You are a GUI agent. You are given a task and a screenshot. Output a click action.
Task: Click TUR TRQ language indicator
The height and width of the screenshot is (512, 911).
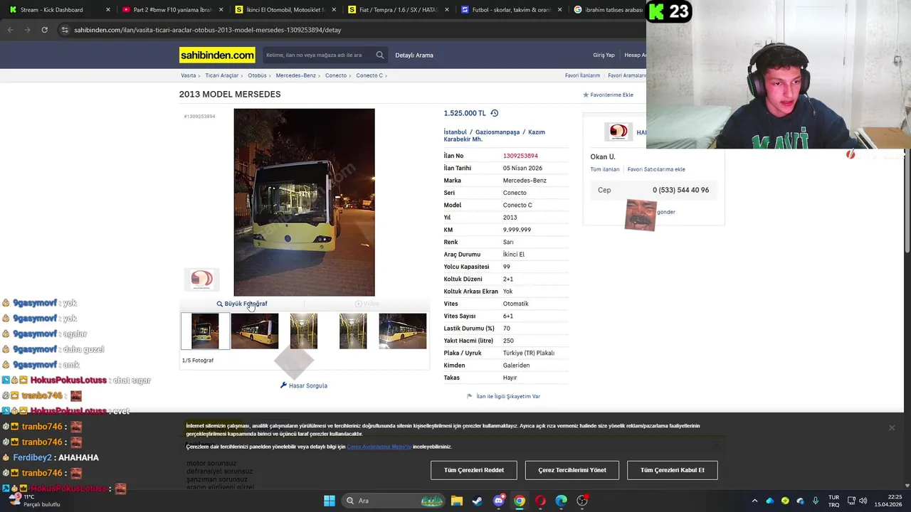(x=833, y=501)
